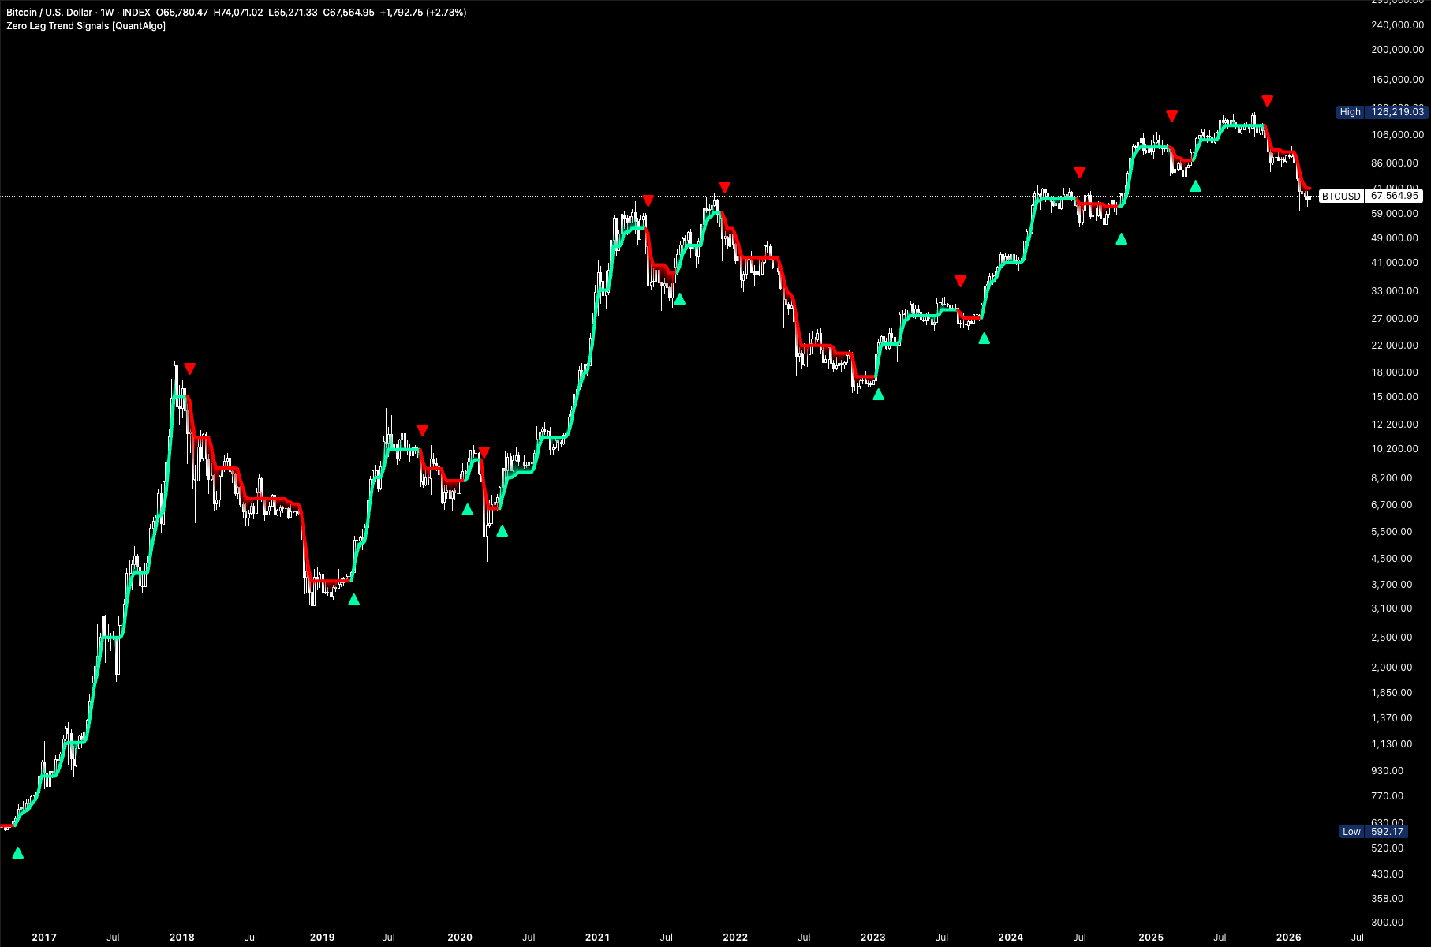This screenshot has height=947, width=1431.
Task: Click the Low 592.17 price label
Action: pos(1373,832)
